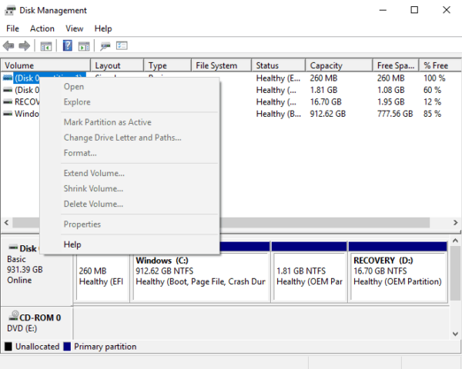Open the Help menu in menu bar
462x369 pixels.
tap(103, 28)
